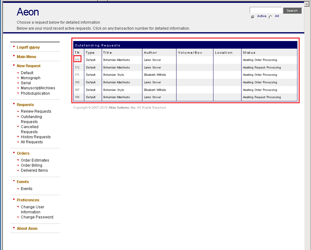
Task: Navigate to the Main Menu
Action: click(27, 56)
